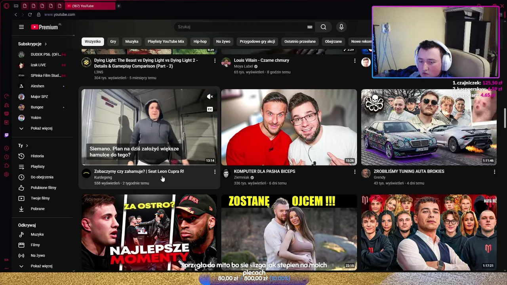This screenshot has height=285, width=507.
Task: Open Na żywo under Odkrywaj
Action: click(x=42, y=256)
